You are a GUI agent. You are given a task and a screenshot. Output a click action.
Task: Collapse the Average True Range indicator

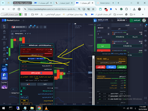(x=10, y=93)
